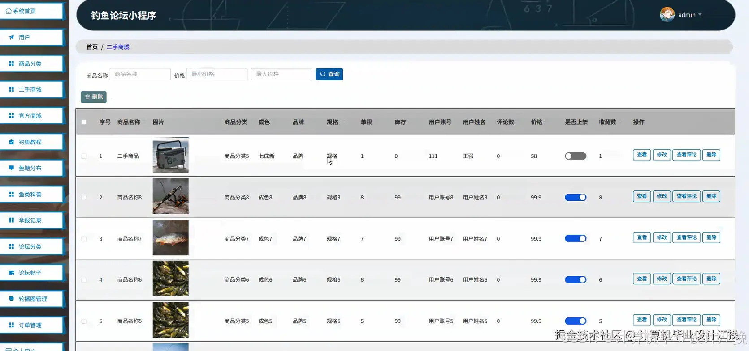Viewport: 749px width, 351px height.
Task: Click the 王强 user name cell
Action: [x=468, y=156]
